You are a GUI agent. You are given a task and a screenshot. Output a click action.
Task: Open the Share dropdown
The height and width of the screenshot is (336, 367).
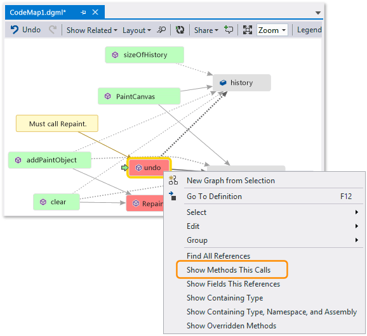pyautogui.click(x=206, y=30)
